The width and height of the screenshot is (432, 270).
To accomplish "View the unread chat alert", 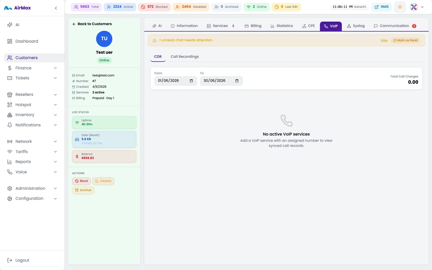I will [x=384, y=40].
